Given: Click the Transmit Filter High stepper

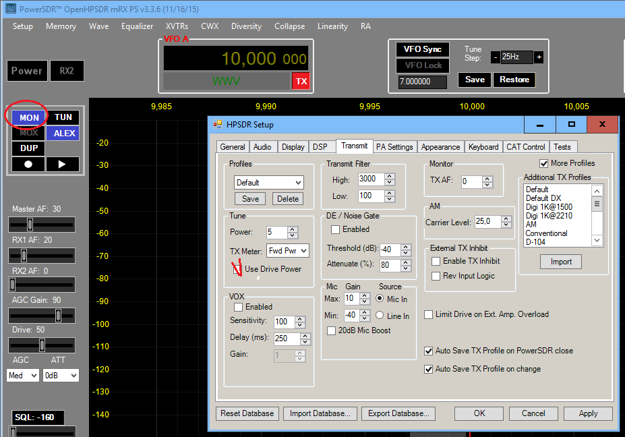Looking at the screenshot, I should pyautogui.click(x=390, y=179).
